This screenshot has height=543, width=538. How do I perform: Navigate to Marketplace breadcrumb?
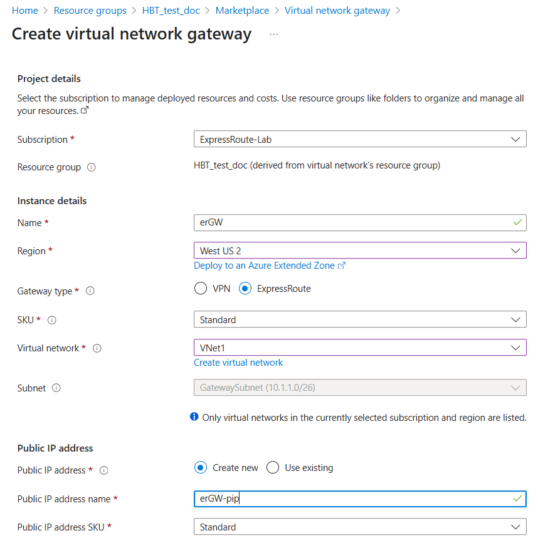(242, 11)
